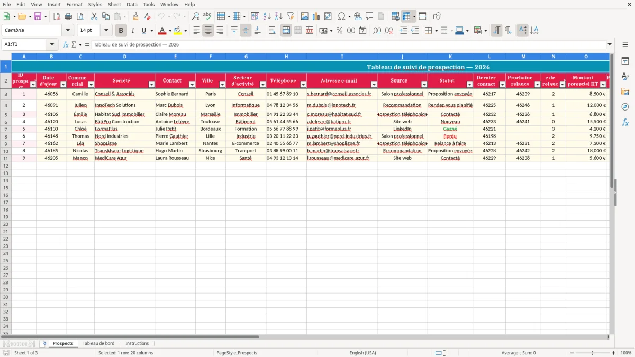Insert Chart icon in toolbar

(316, 16)
